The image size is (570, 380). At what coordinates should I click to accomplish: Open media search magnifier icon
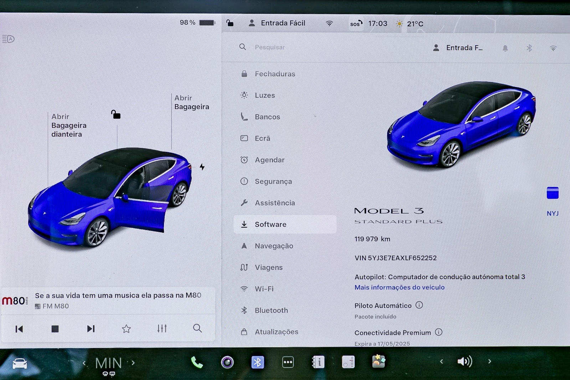(x=197, y=328)
